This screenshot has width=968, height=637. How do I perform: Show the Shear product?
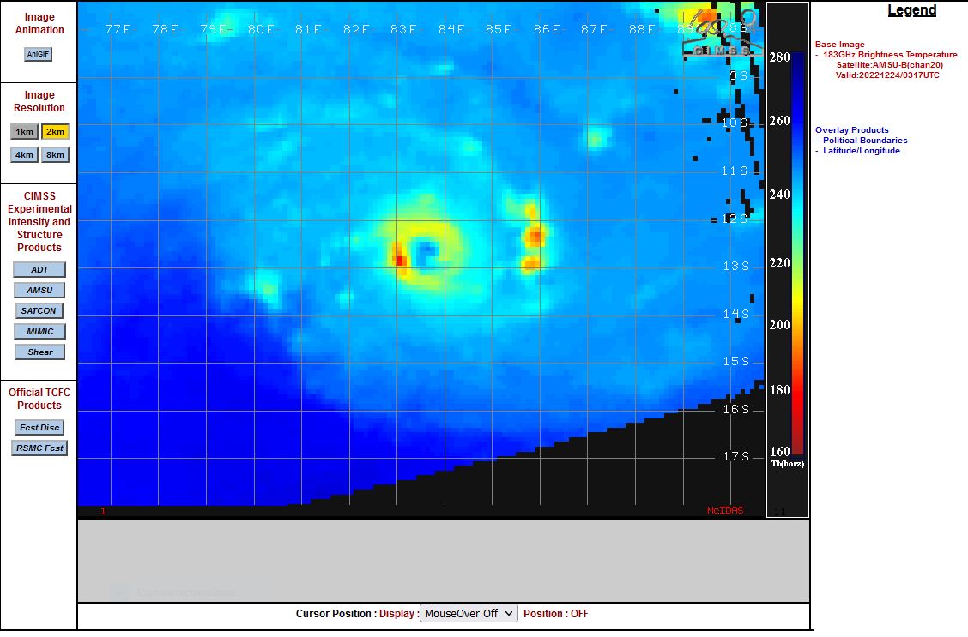[39, 352]
